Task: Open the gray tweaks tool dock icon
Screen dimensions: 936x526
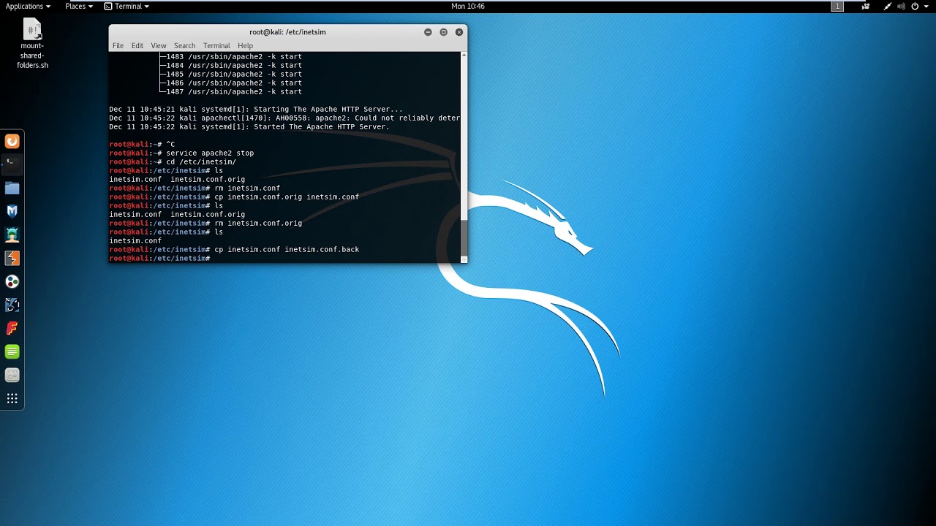Action: pyautogui.click(x=12, y=376)
